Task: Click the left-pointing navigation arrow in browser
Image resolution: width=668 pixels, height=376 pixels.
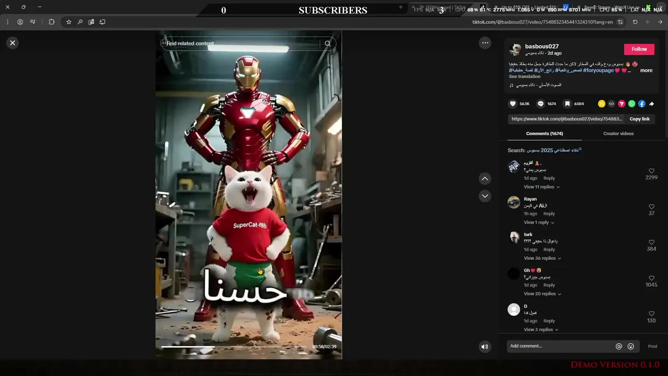Action: pyautogui.click(x=648, y=22)
